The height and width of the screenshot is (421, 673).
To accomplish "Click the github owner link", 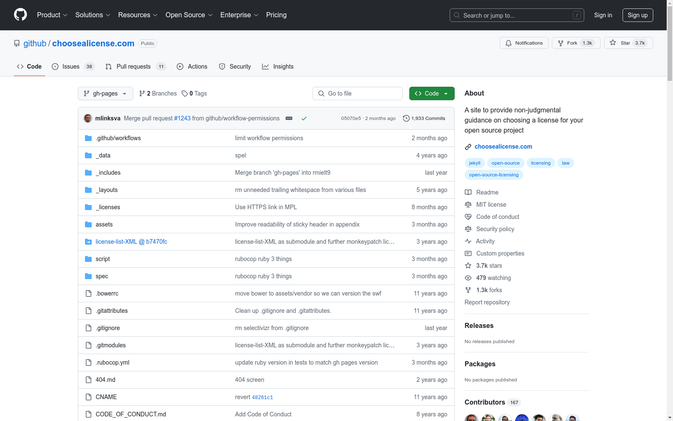I will pyautogui.click(x=35, y=43).
